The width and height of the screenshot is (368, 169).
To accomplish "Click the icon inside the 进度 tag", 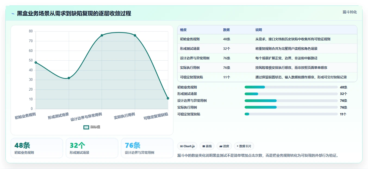I will pyautogui.click(x=221, y=146).
